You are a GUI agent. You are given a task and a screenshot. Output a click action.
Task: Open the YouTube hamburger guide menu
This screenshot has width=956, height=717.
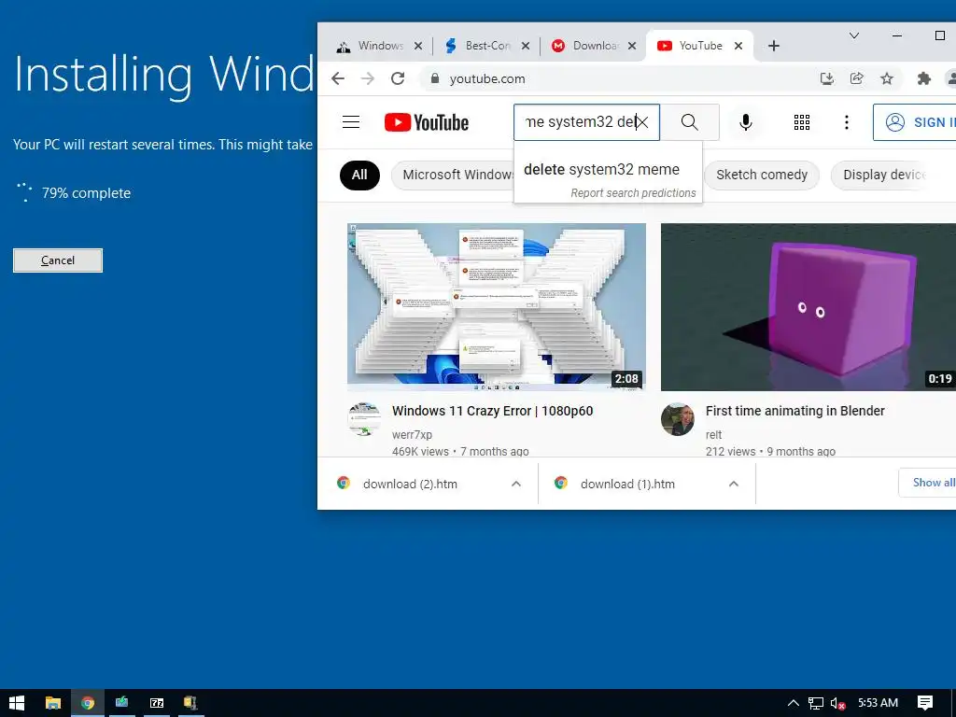351,122
